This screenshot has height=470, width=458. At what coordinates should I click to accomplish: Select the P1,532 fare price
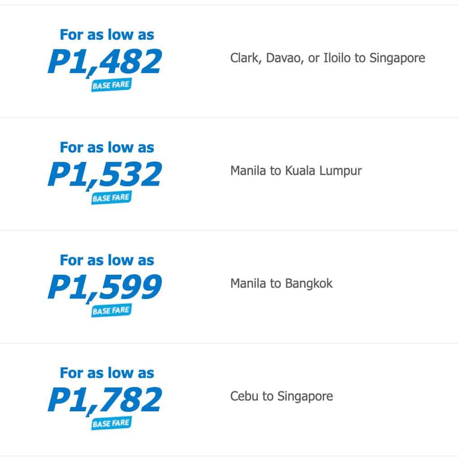coord(105,175)
